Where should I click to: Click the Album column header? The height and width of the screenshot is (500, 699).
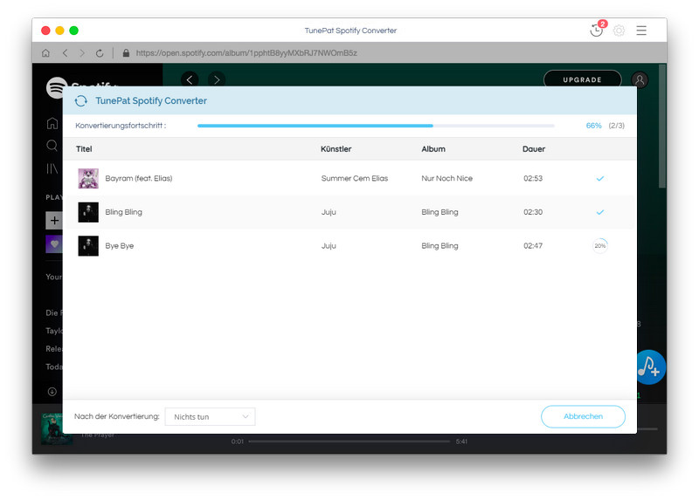point(433,148)
